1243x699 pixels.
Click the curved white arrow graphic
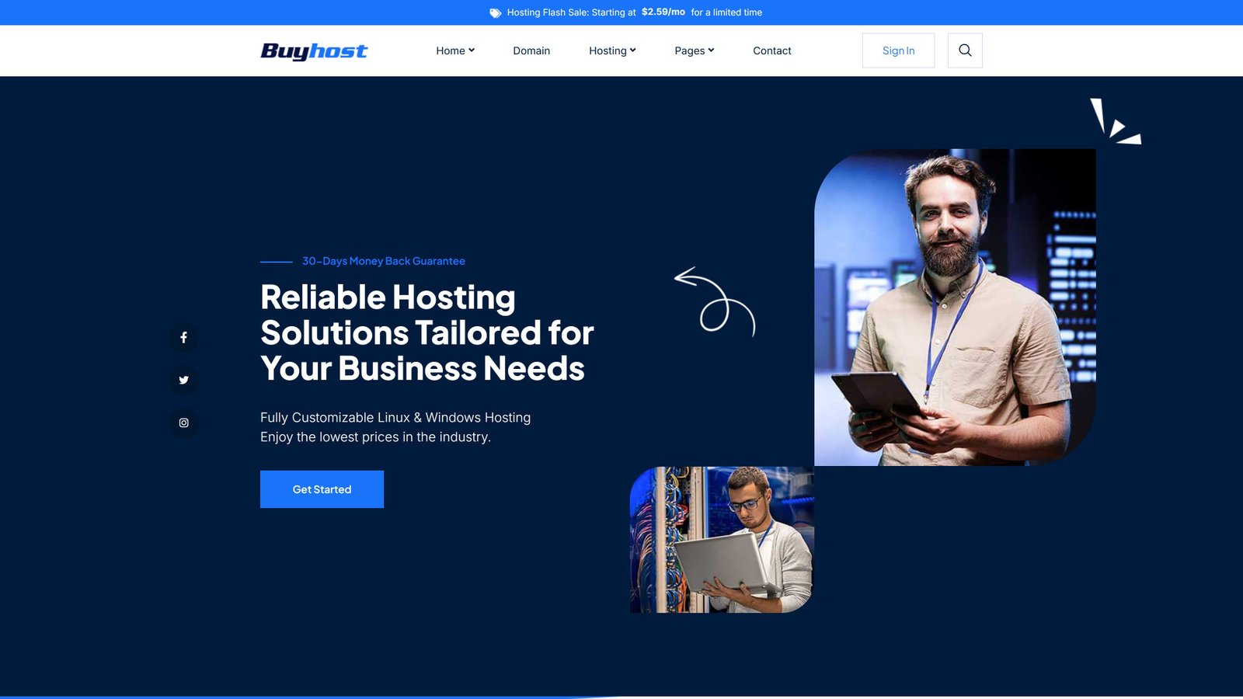[x=715, y=301]
